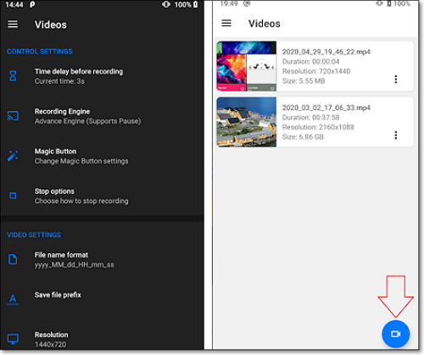Click the square Stop options icon
Image resolution: width=424 pixels, height=355 pixels.
[x=13, y=196]
